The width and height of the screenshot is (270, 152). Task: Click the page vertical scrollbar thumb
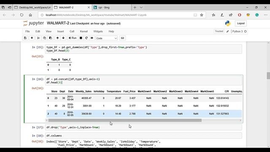tap(268, 76)
